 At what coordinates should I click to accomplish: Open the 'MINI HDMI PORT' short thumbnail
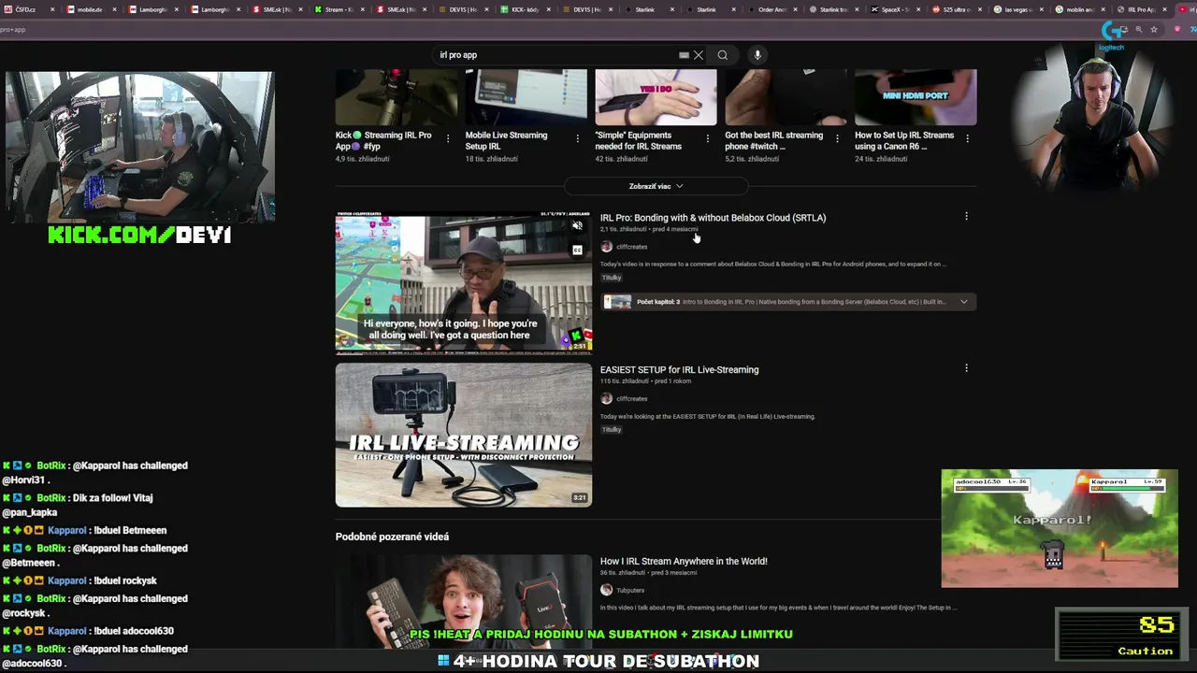pyautogui.click(x=916, y=96)
